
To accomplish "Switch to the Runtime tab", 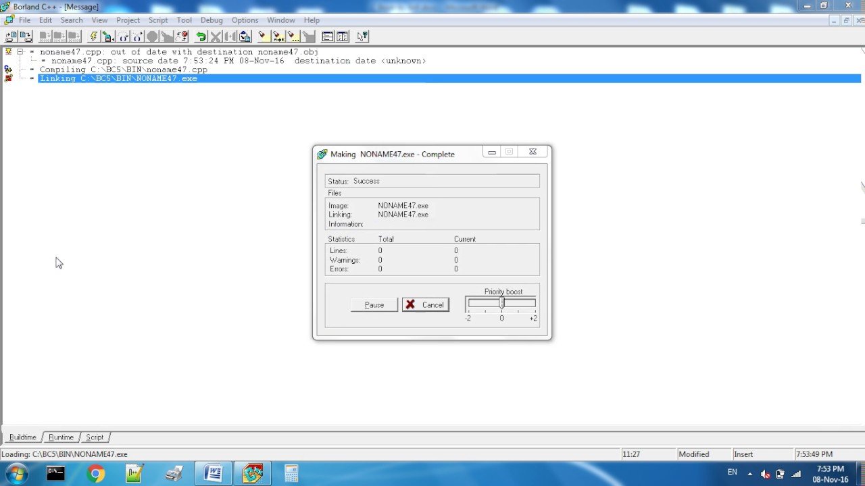I will (61, 437).
